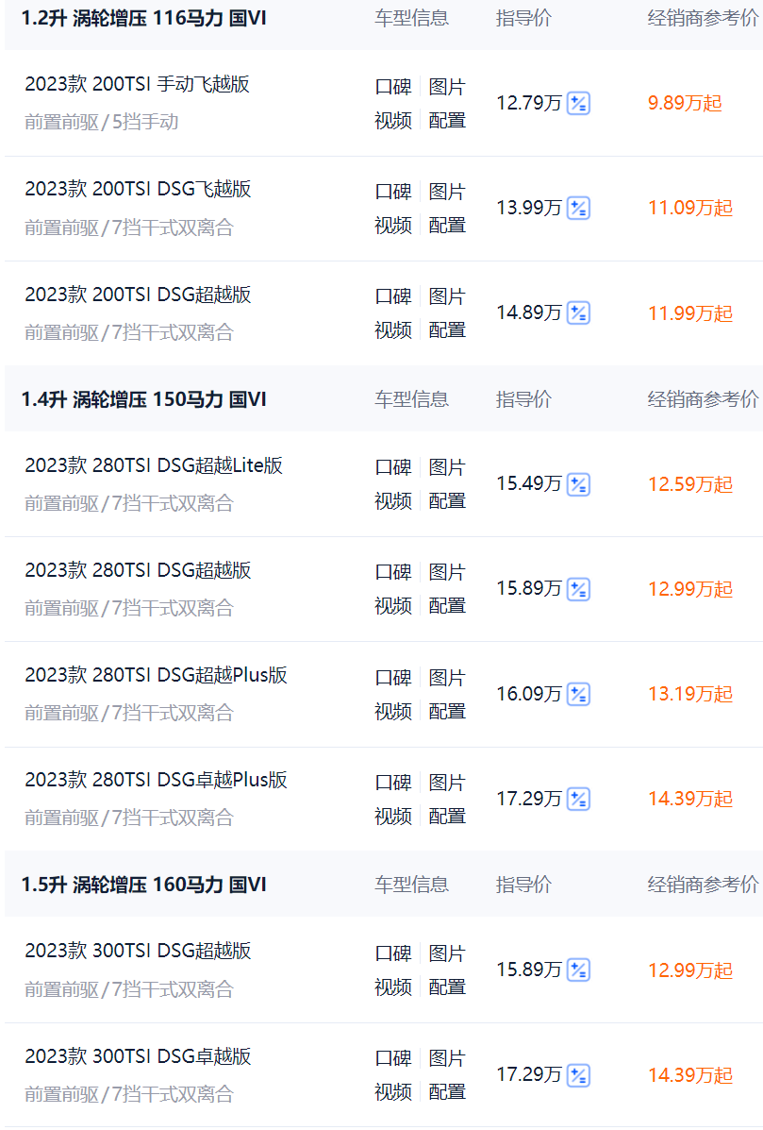Click calculator icon beside 12.79万 price

(578, 103)
